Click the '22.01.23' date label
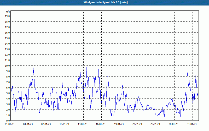 pos(137,124)
